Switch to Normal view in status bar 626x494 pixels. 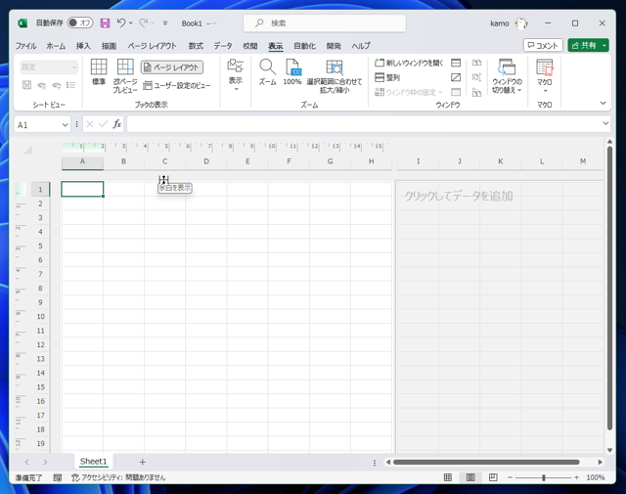click(448, 477)
